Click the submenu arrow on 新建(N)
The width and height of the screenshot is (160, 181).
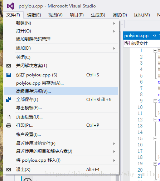click(114, 24)
